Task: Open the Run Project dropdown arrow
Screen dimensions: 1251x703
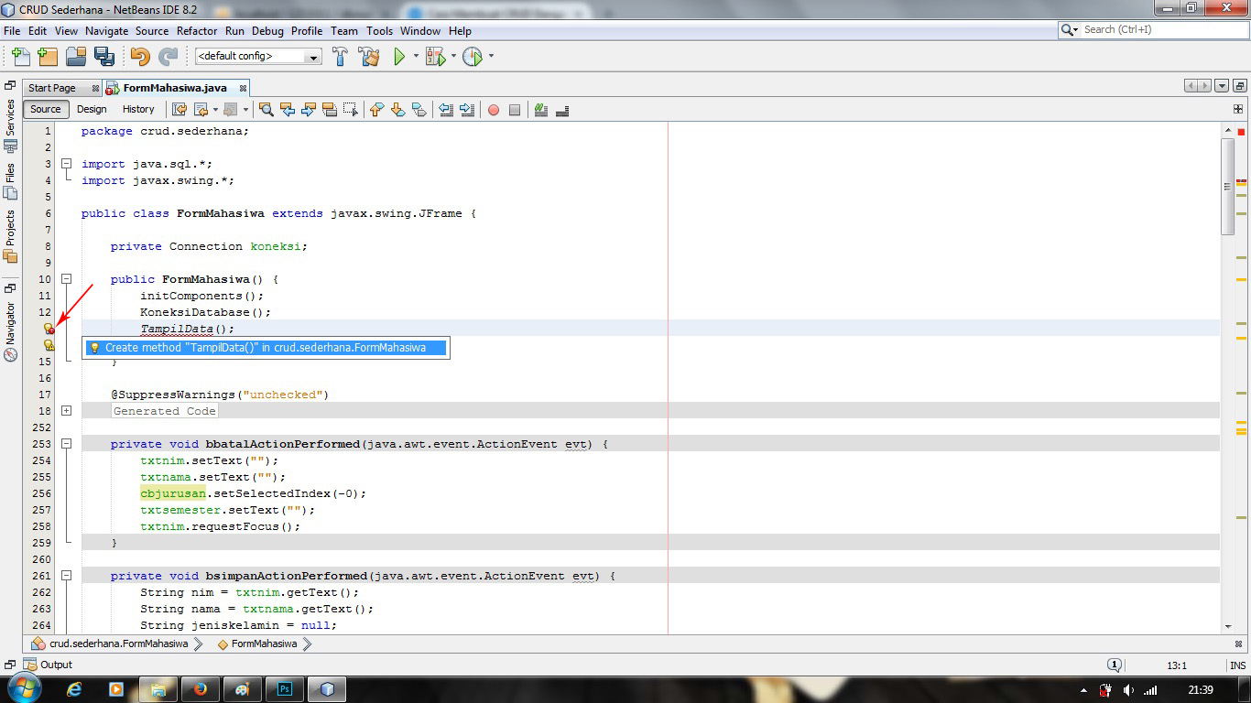Action: tap(416, 57)
